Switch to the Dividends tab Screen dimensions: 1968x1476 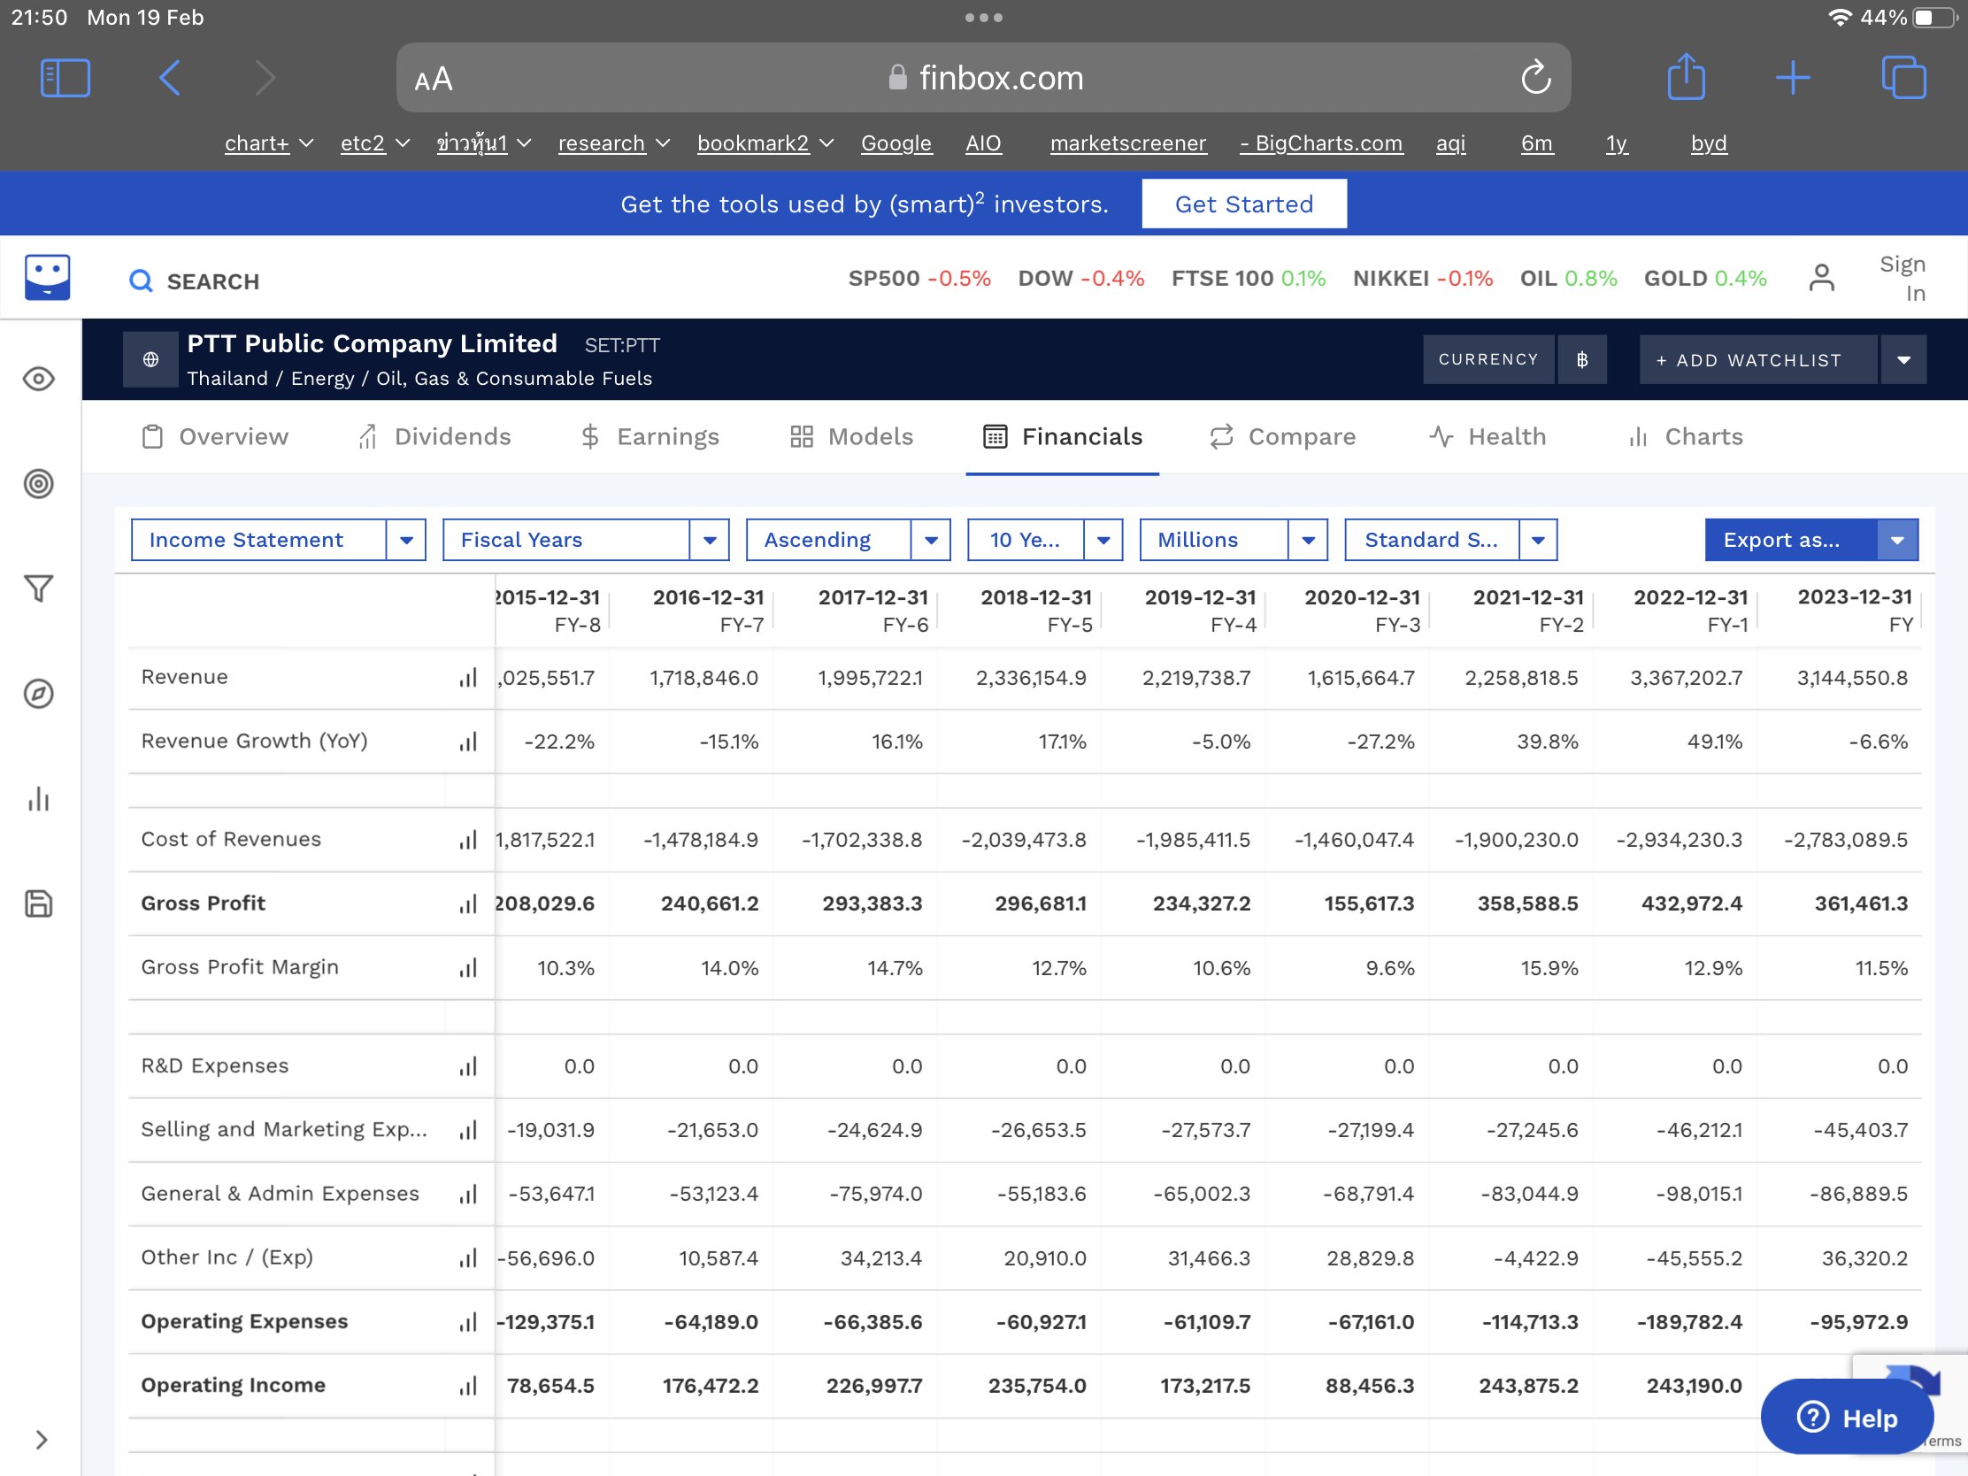point(434,437)
